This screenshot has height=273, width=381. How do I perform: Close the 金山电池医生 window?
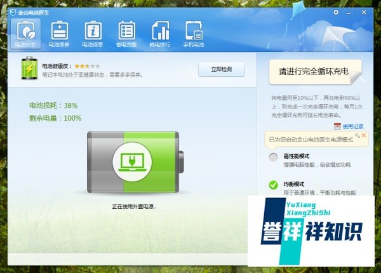coord(364,12)
